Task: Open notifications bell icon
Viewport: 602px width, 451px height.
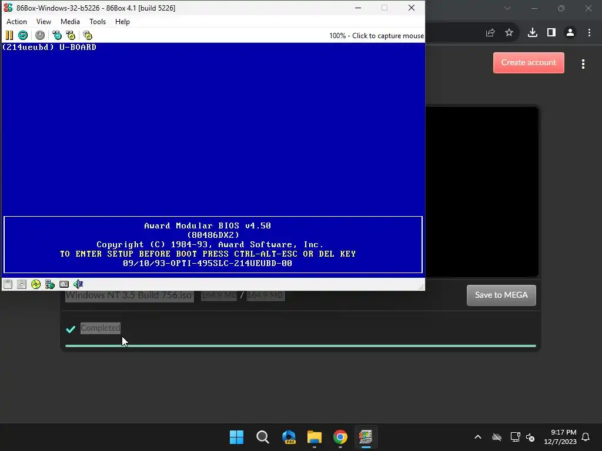Action: pos(586,437)
